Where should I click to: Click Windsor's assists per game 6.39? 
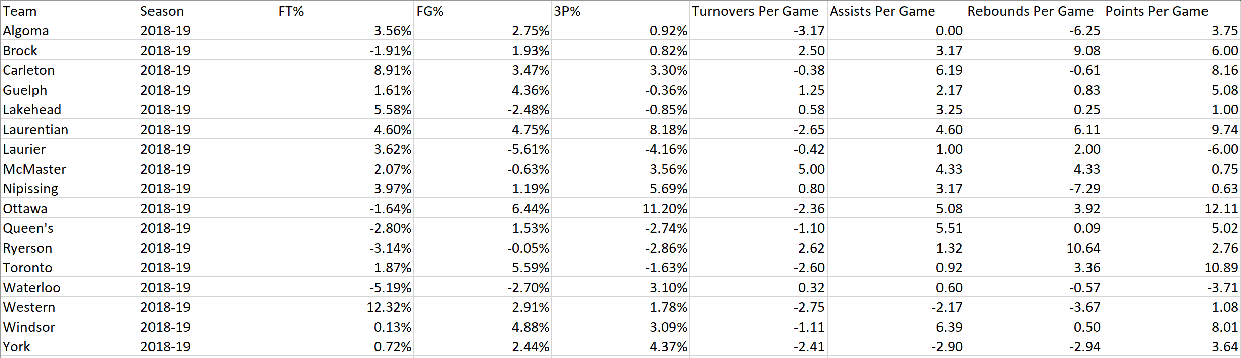coord(949,327)
